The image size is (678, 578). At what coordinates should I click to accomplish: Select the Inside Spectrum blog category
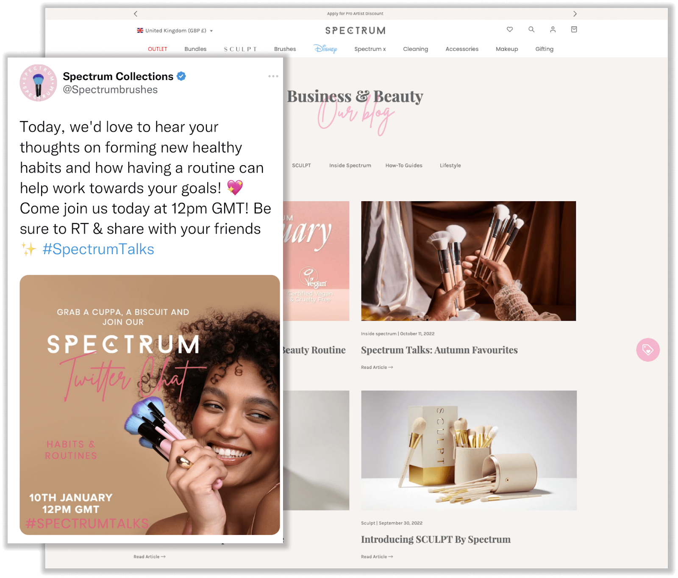pos(350,166)
